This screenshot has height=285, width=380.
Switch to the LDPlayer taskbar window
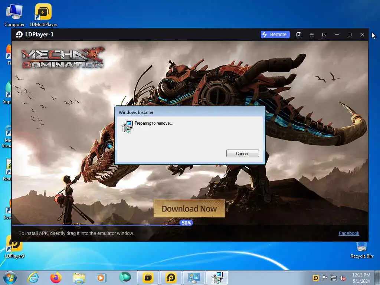click(x=171, y=278)
